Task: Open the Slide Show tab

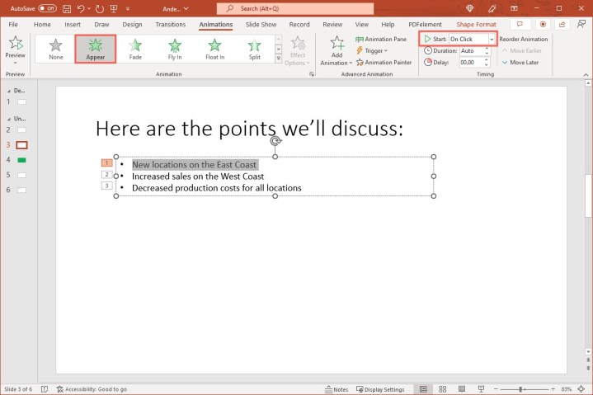Action: [261, 25]
